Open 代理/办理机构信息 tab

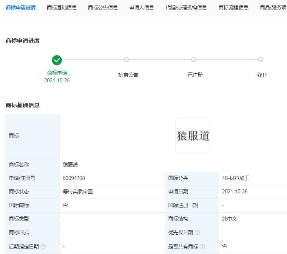186,7
